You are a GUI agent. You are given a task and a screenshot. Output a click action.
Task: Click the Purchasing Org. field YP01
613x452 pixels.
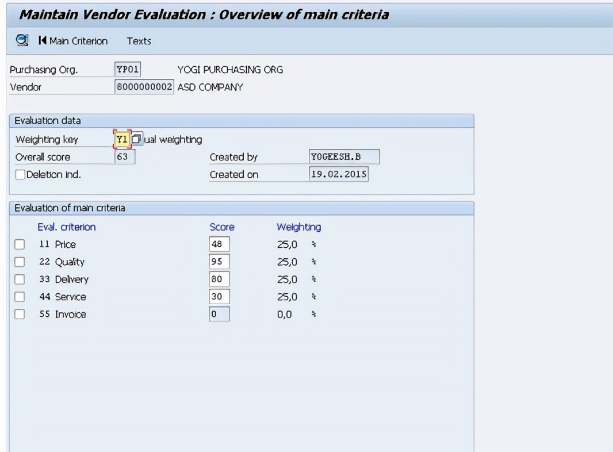click(x=127, y=69)
